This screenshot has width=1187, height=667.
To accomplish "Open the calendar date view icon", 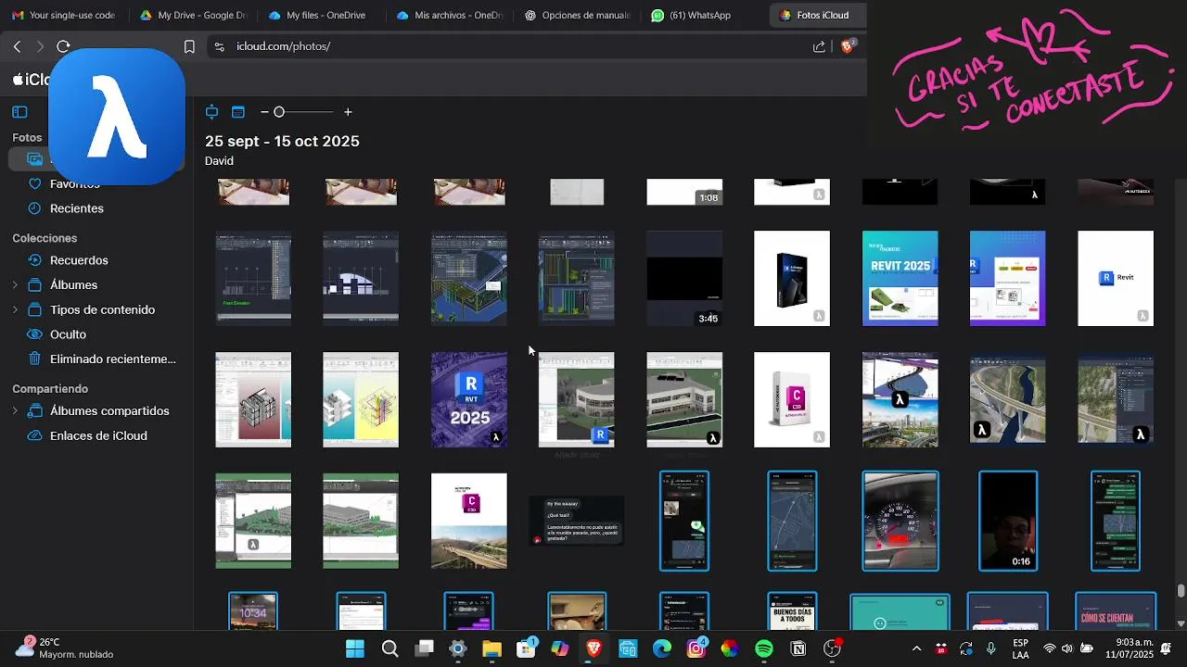I will click(x=238, y=112).
